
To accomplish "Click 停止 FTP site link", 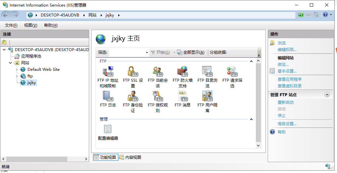I will tap(282, 116).
